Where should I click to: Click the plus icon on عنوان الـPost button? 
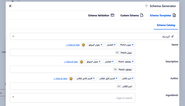click(133, 45)
